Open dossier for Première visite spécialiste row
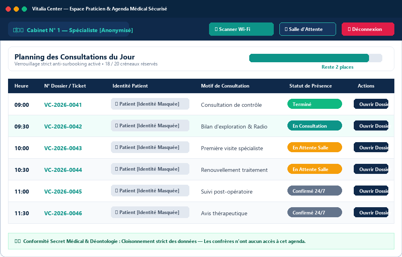 (x=371, y=147)
